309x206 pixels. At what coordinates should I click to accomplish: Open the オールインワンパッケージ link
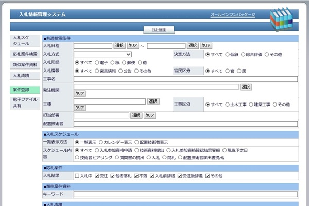point(232,15)
